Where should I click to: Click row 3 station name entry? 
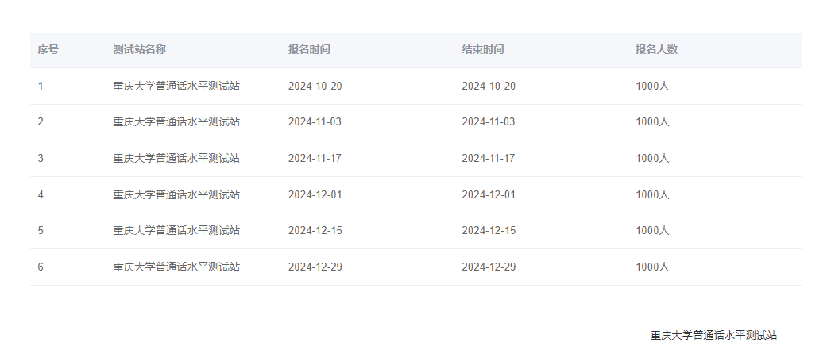click(176, 158)
